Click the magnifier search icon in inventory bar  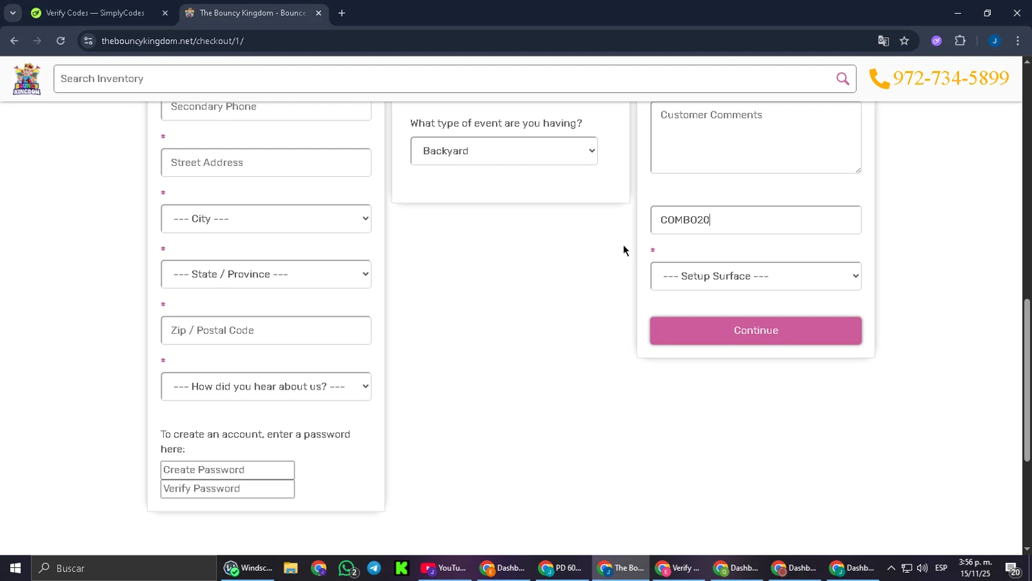842,79
